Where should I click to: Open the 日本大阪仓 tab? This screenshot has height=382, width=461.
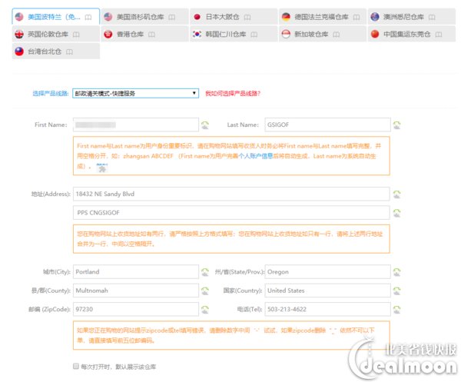(x=234, y=17)
